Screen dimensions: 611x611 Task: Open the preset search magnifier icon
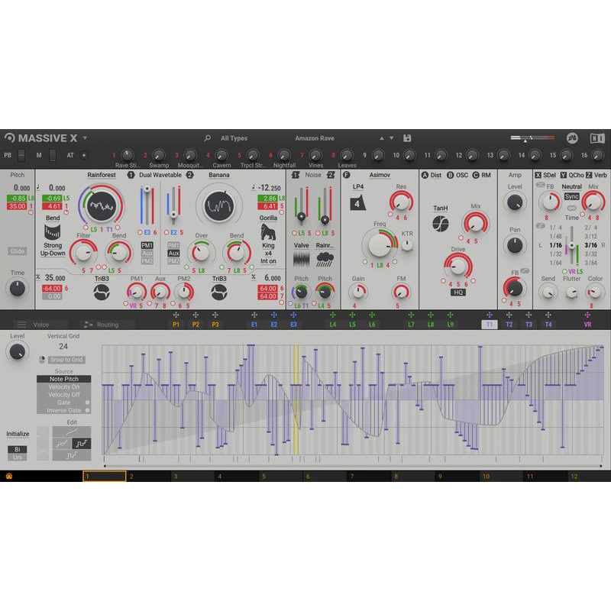207,138
